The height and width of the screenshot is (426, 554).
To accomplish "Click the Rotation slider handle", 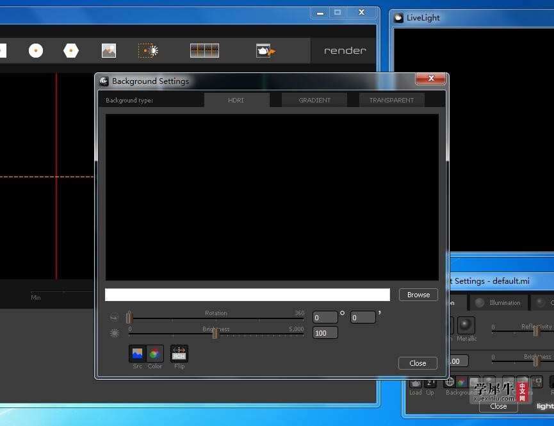I will pos(129,317).
